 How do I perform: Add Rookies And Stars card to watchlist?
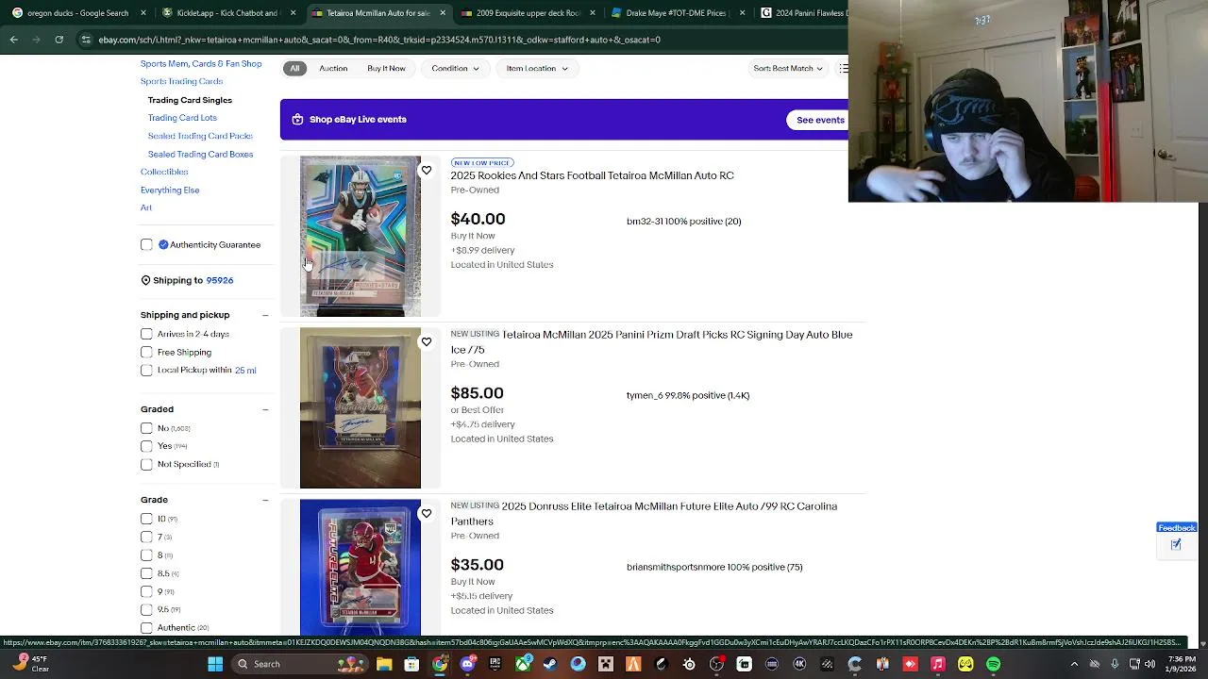click(x=427, y=171)
